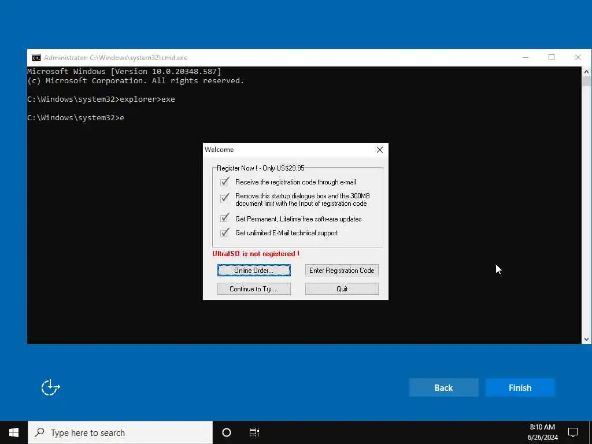The height and width of the screenshot is (444, 592).
Task: Click scroll down arrow in cmd window
Action: tap(586, 339)
